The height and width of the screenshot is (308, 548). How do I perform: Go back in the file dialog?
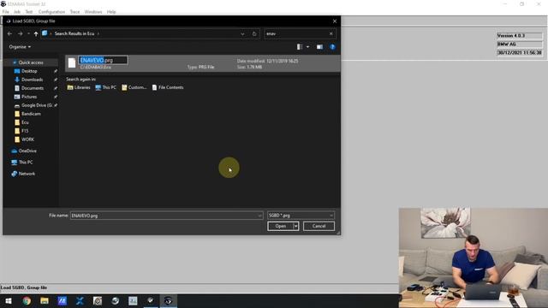click(9, 34)
